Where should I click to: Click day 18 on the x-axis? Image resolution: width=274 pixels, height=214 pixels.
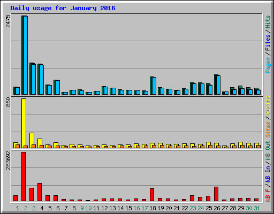[x=153, y=208]
